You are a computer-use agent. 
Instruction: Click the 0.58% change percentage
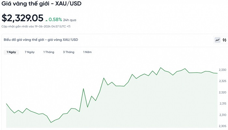(55, 19)
